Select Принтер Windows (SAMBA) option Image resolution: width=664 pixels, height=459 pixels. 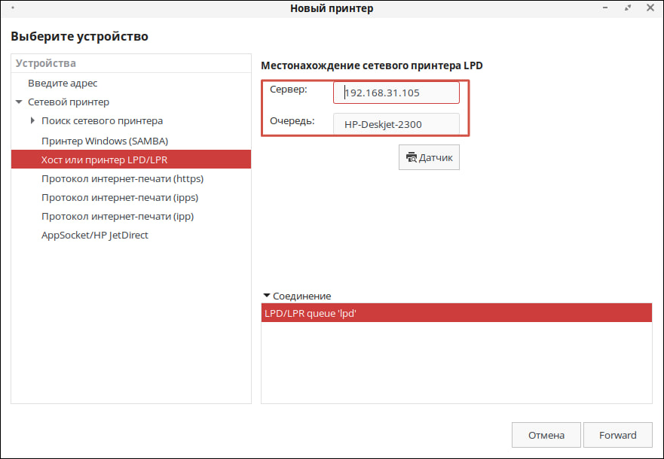(x=105, y=141)
